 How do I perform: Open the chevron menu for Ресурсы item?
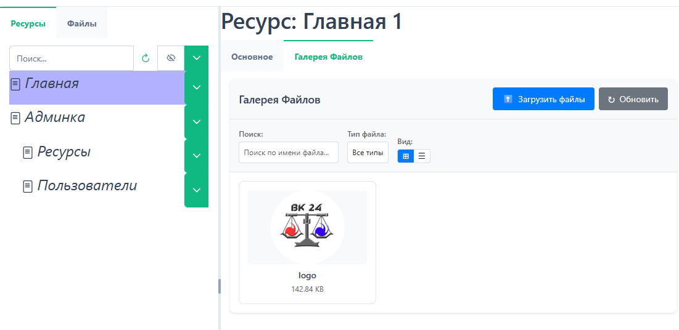point(196,156)
